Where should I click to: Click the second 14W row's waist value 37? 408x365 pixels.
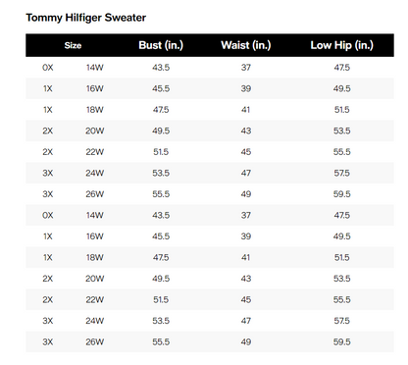(246, 215)
